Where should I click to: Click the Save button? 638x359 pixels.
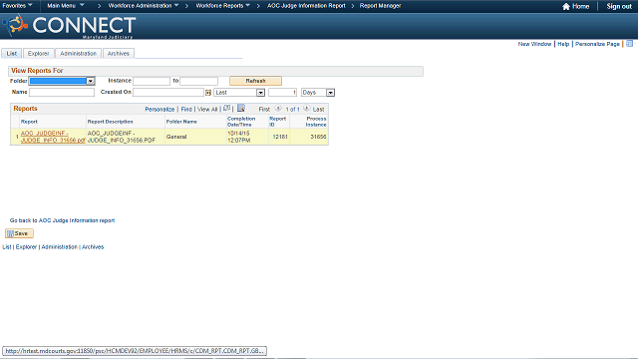tap(19, 233)
